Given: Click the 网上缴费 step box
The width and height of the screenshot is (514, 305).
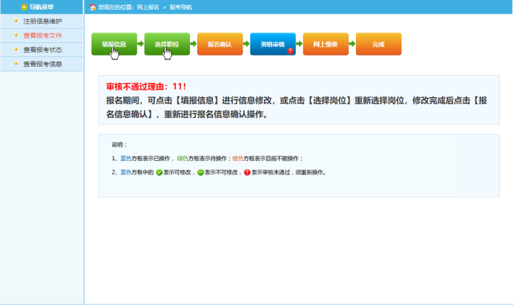Looking at the screenshot, I should pos(325,45).
